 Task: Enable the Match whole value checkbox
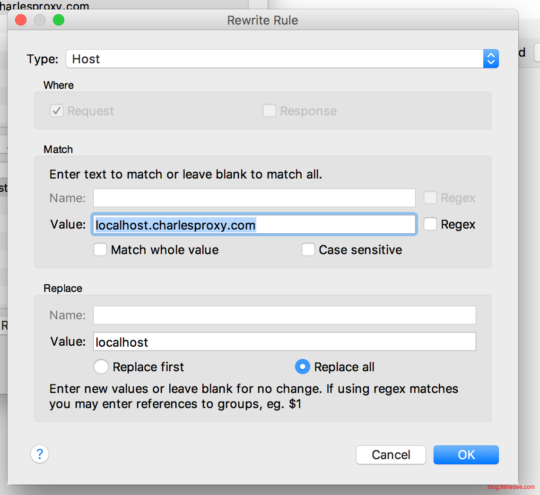[x=100, y=249]
